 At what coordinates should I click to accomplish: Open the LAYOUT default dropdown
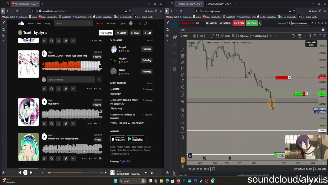coord(301,23)
